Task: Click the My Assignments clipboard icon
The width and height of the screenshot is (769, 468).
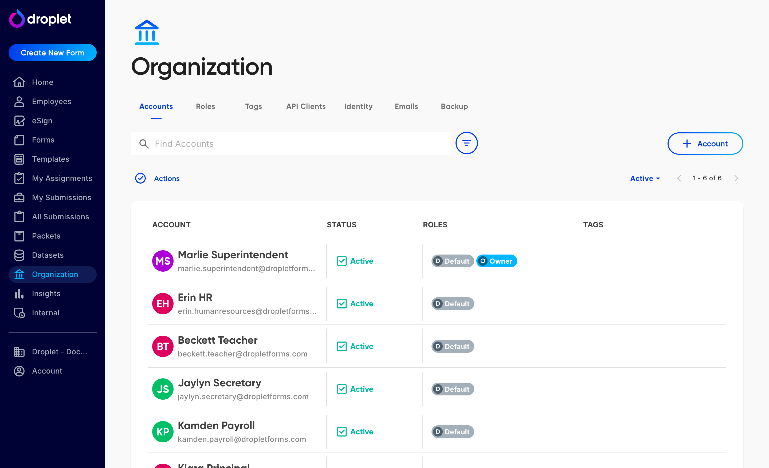Action: [19, 178]
